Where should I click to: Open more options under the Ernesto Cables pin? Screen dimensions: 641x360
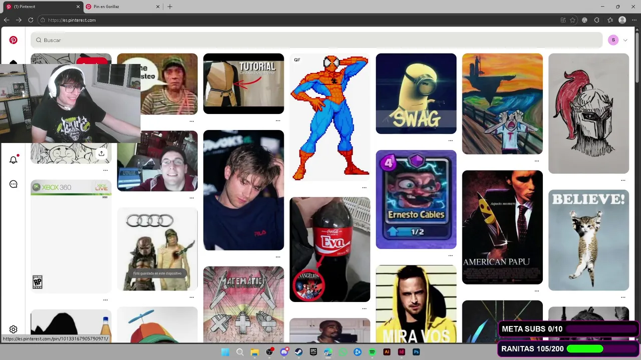click(x=450, y=255)
